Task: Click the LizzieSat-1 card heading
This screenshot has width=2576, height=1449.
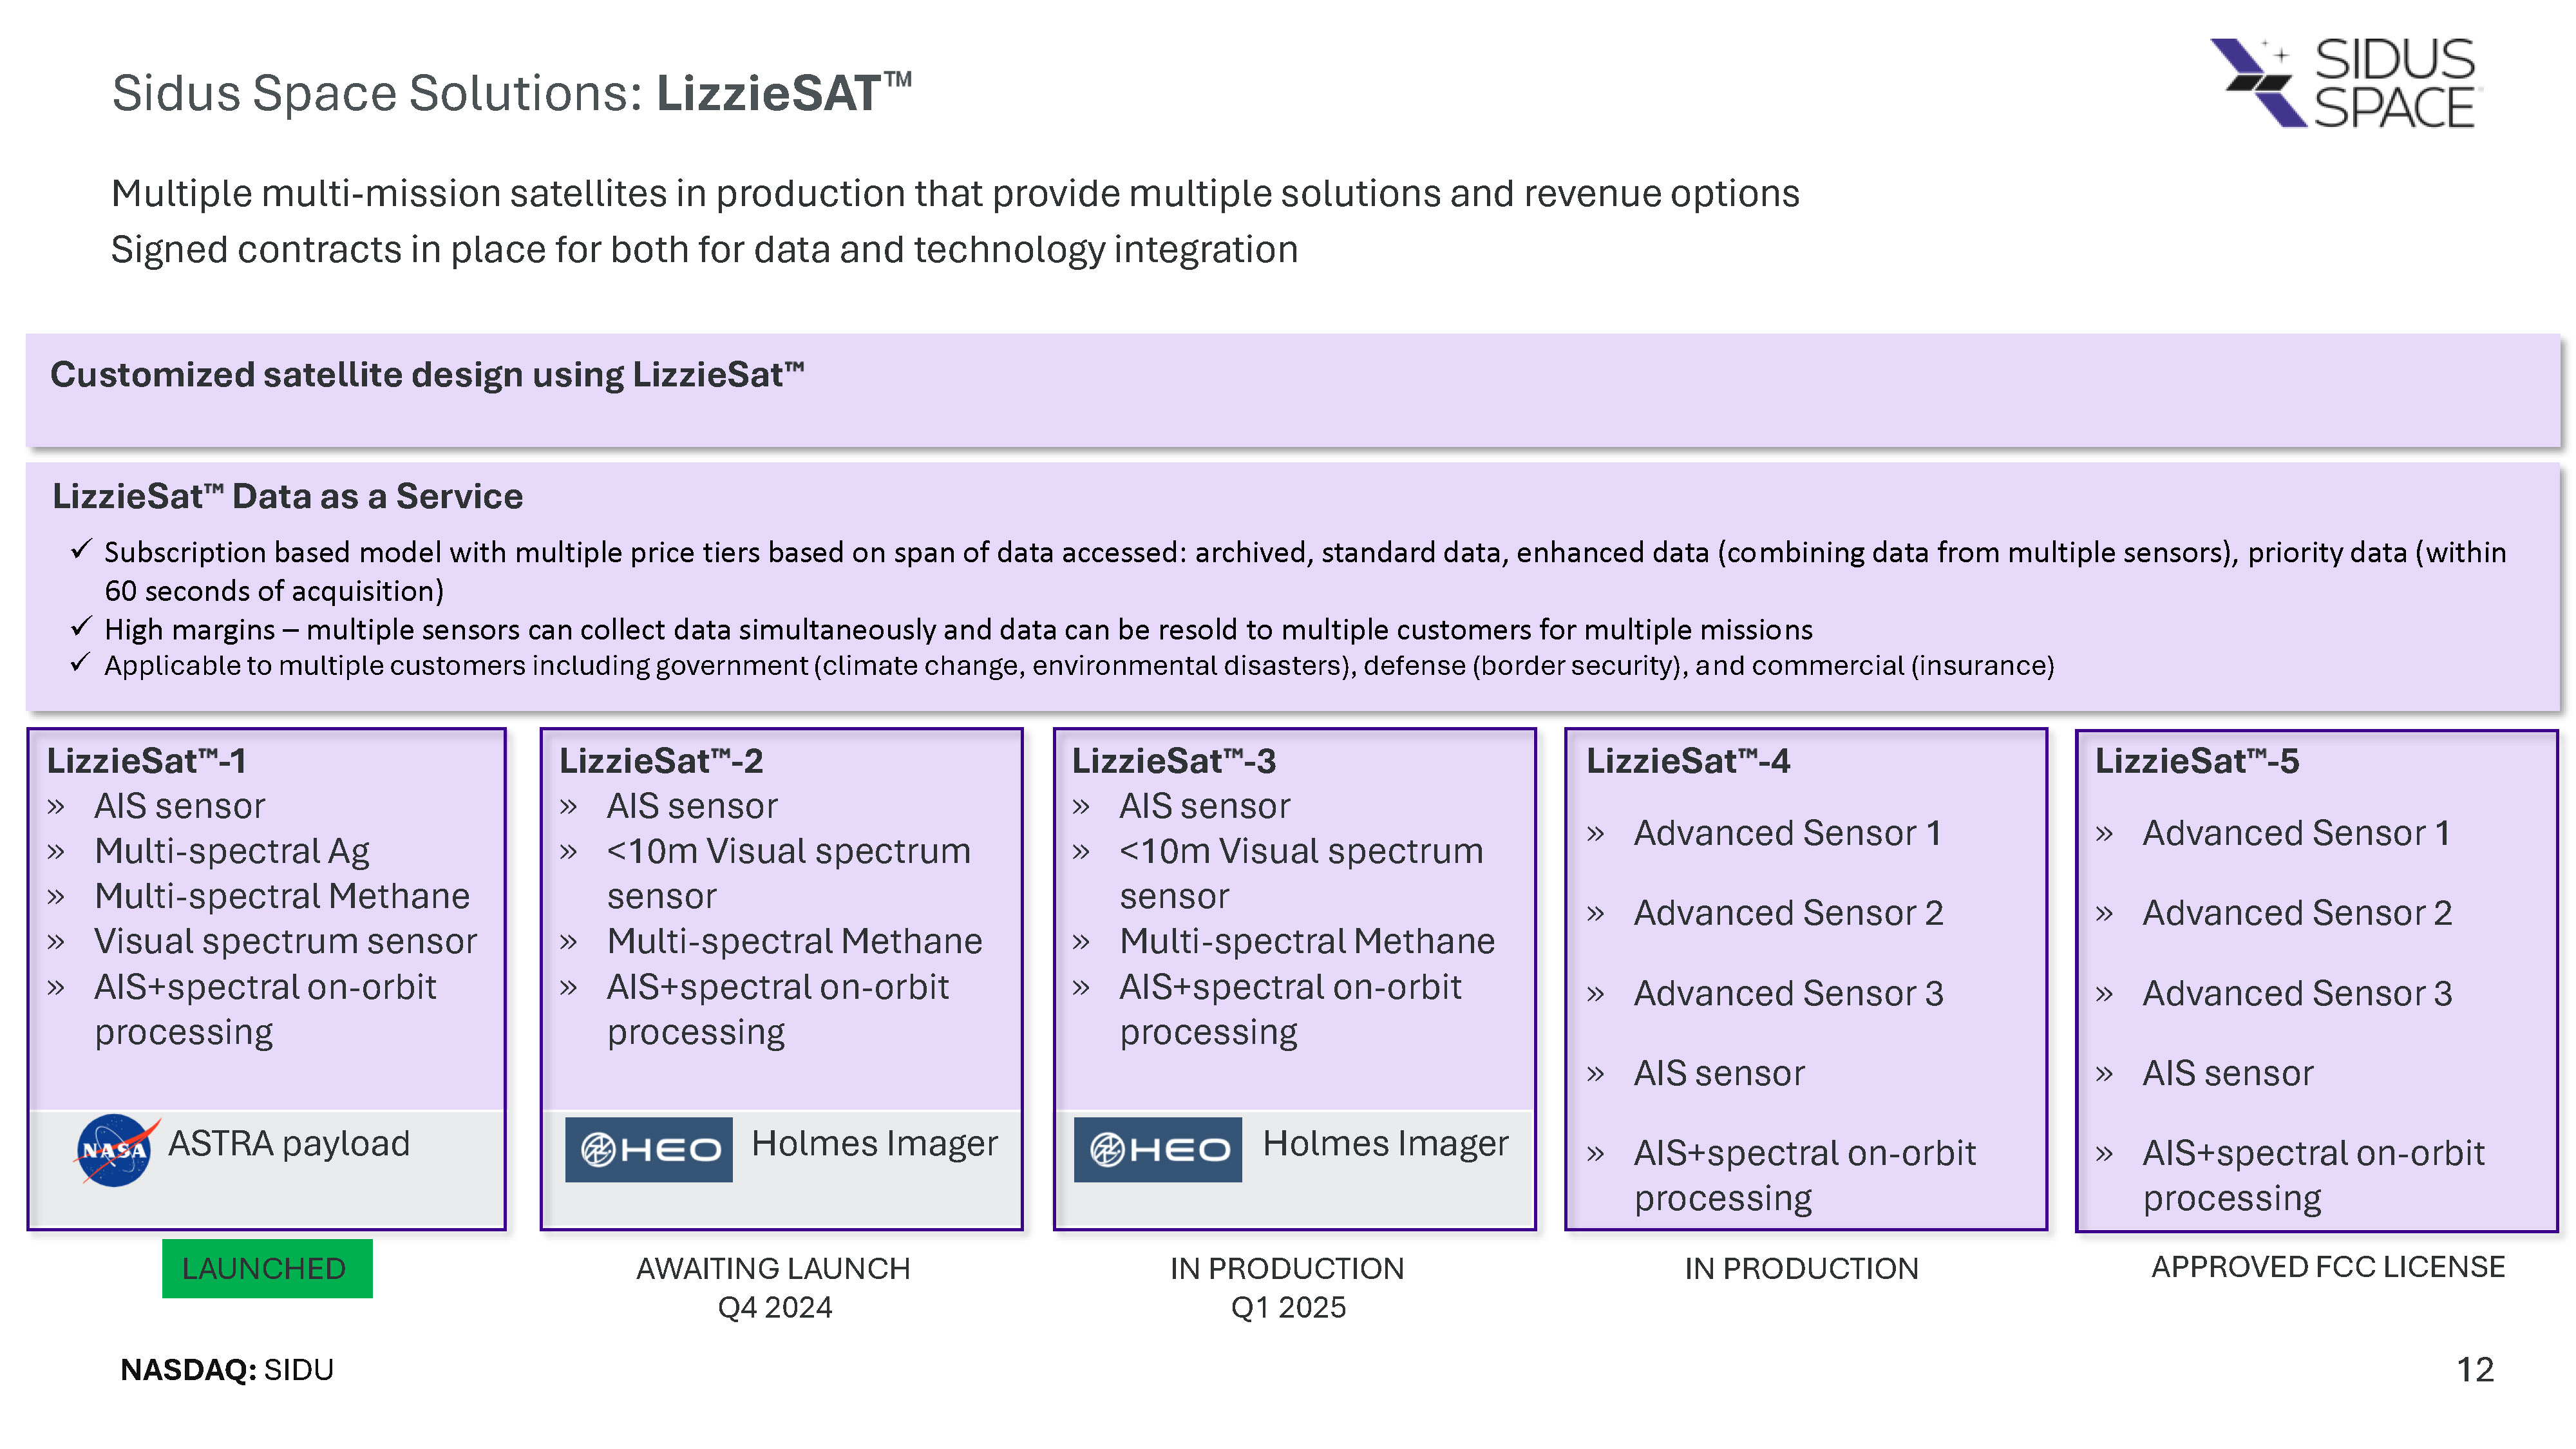Action: (146, 761)
